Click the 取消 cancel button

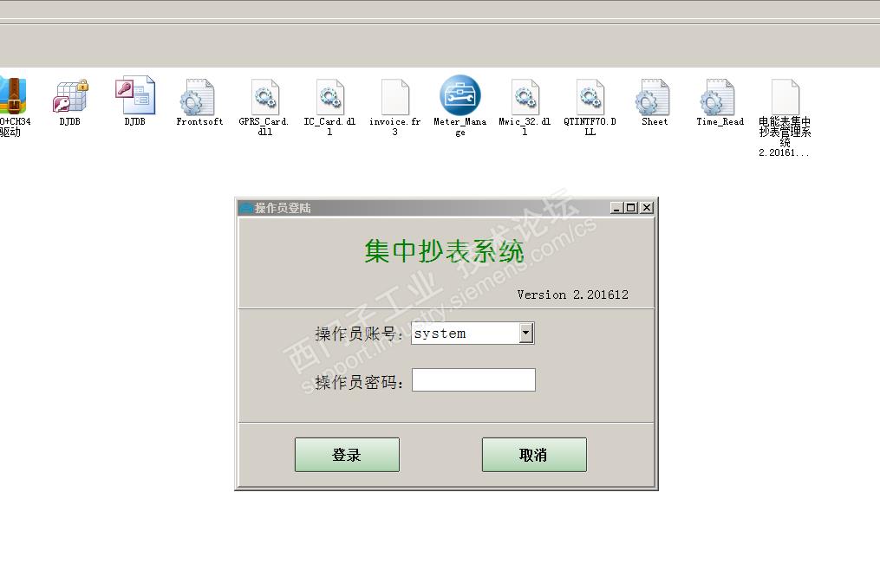[x=534, y=455]
